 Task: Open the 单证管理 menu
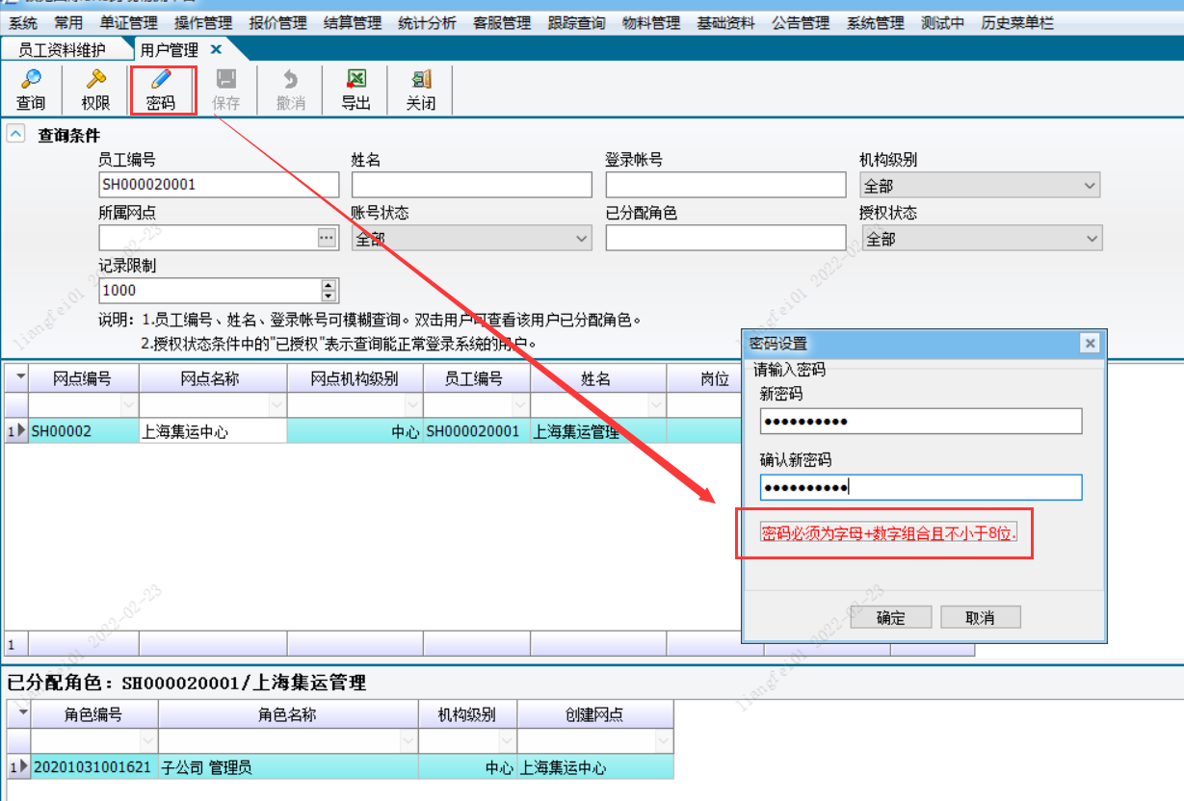tap(128, 22)
